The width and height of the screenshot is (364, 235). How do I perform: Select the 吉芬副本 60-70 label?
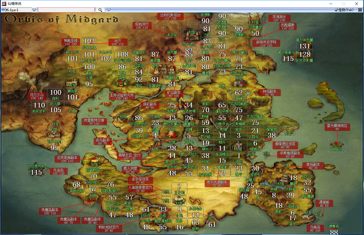pos(102,142)
